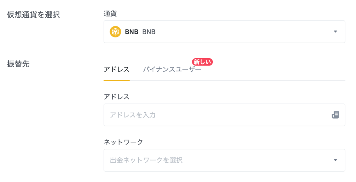This screenshot has height=182, width=356.
Task: Click the red 新しい badge
Action: [202, 62]
